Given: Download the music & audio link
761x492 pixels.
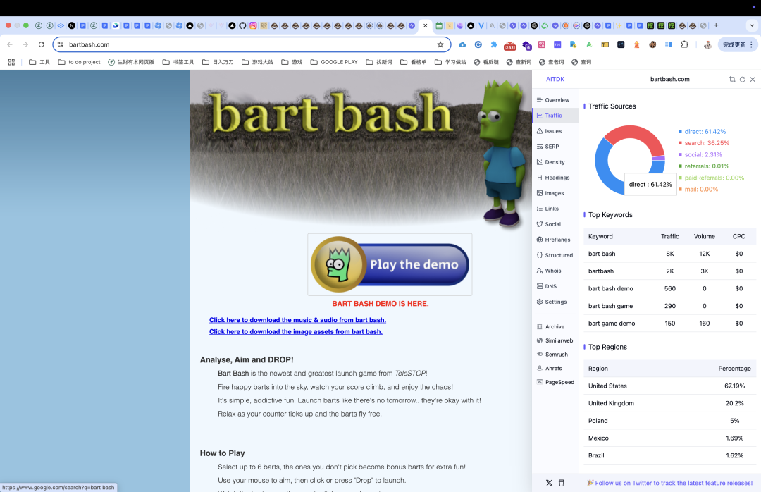Looking at the screenshot, I should (x=297, y=320).
